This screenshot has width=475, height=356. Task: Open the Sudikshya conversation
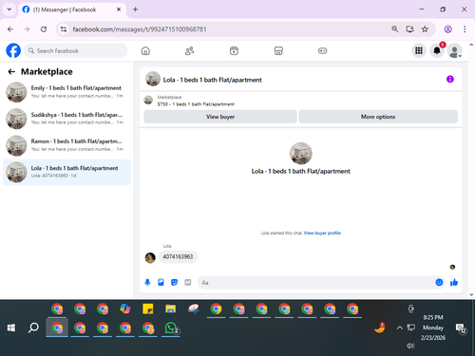(x=66, y=119)
